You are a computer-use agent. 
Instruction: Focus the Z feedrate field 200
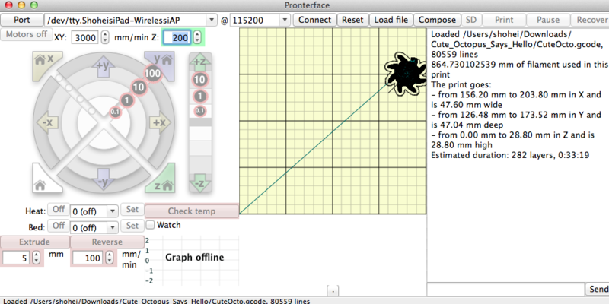[177, 37]
